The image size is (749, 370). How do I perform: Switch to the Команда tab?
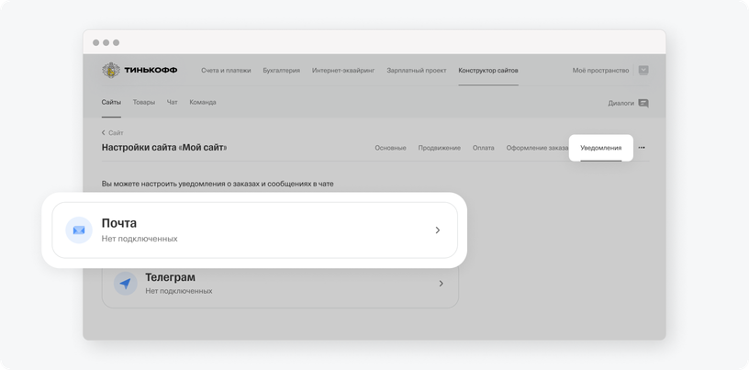(203, 102)
